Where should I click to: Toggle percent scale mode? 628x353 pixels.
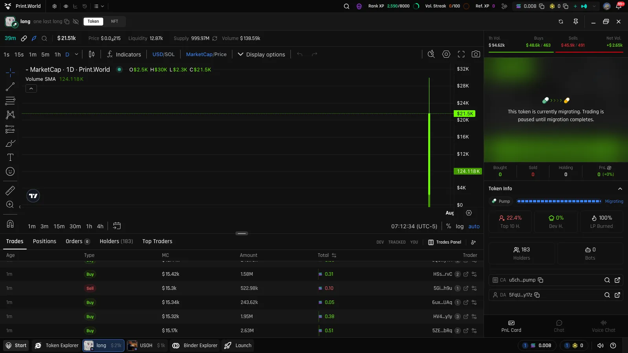[448, 226]
